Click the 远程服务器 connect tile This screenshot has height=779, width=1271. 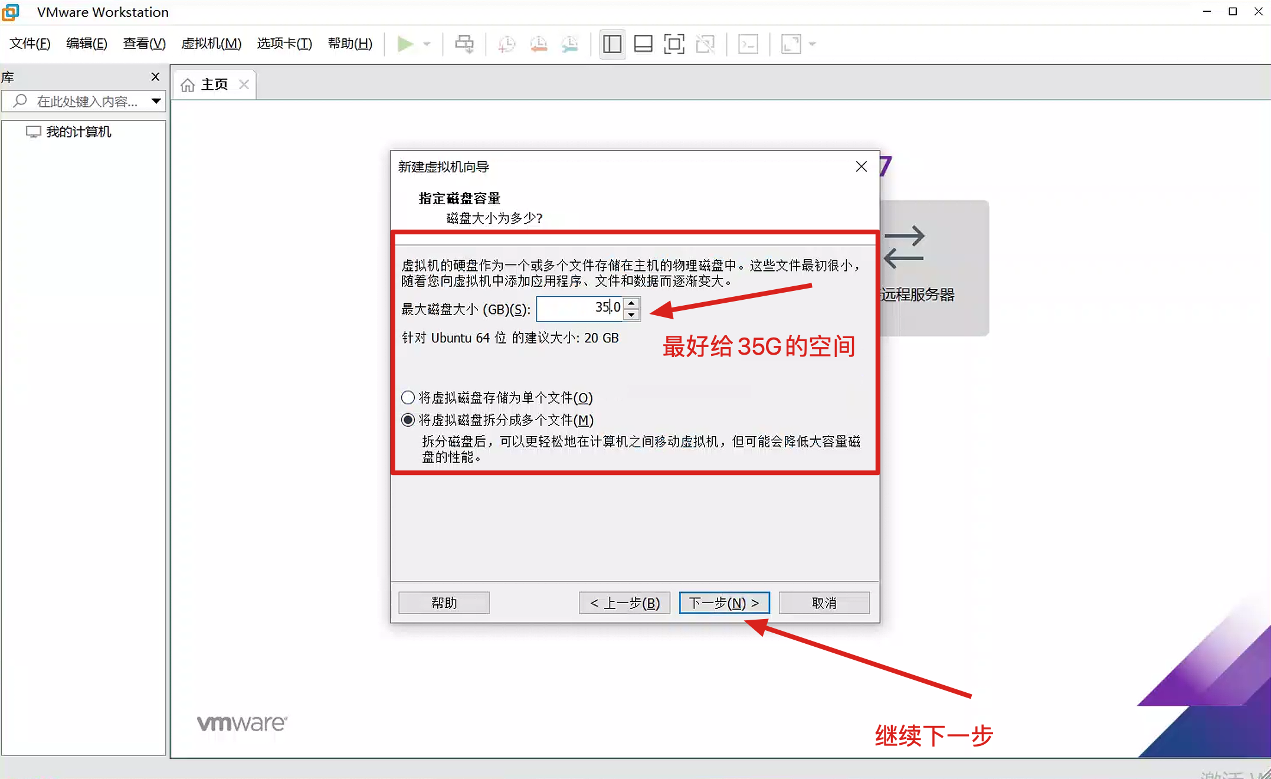pos(934,268)
